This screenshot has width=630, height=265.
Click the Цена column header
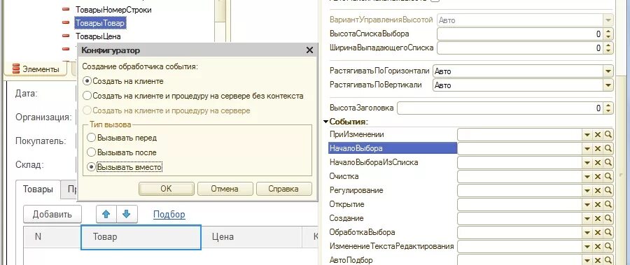point(251,237)
